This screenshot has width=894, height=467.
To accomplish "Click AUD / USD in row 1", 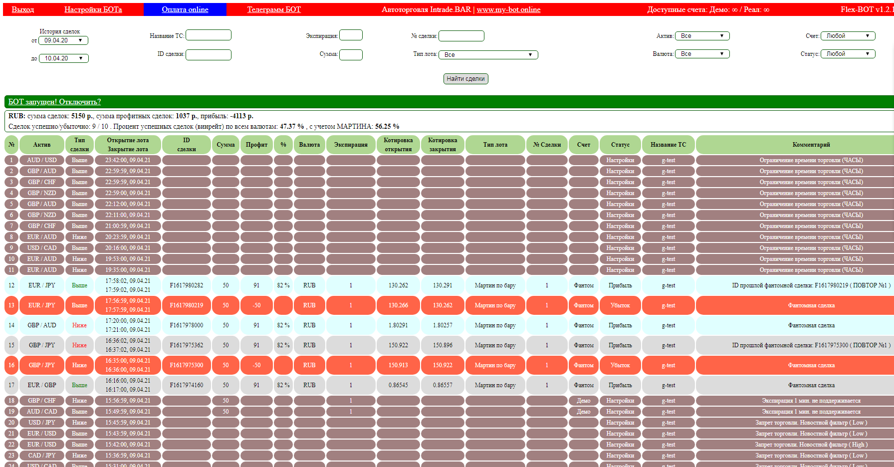I will click(42, 160).
